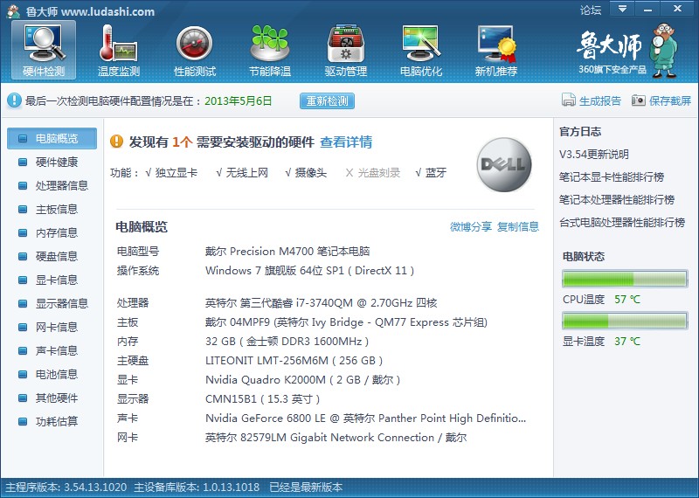This screenshot has height=498, width=699.
Task: Click the 保存截屏 save screenshot link
Action: pos(661,100)
